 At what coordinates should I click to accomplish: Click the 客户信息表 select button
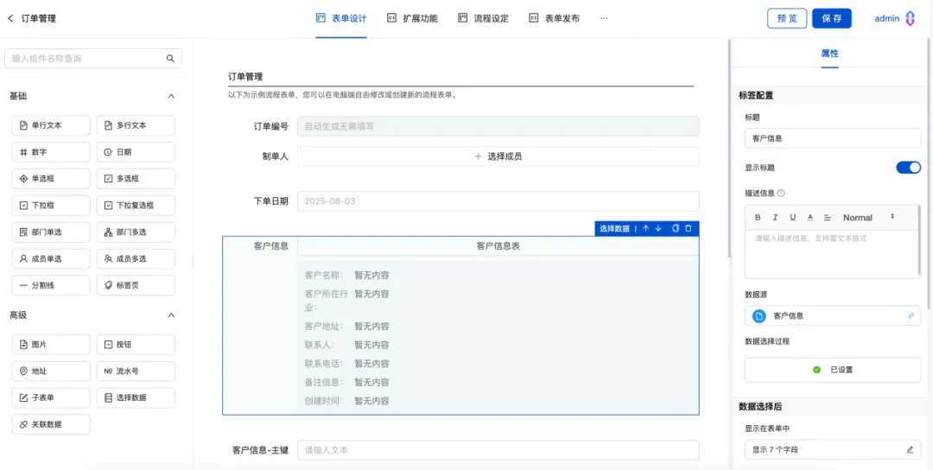click(x=498, y=245)
